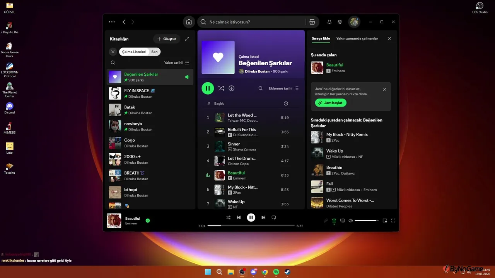Screen dimensions: 495x278
Task: Play Worst Comes To Worst in queue
Action: coord(352,203)
